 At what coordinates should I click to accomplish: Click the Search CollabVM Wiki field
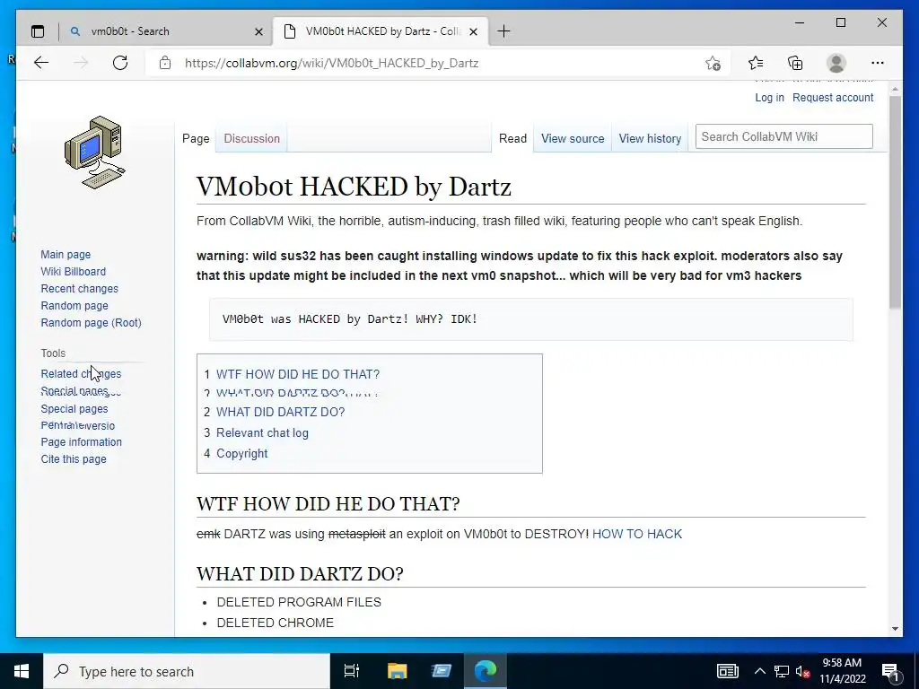click(x=783, y=136)
